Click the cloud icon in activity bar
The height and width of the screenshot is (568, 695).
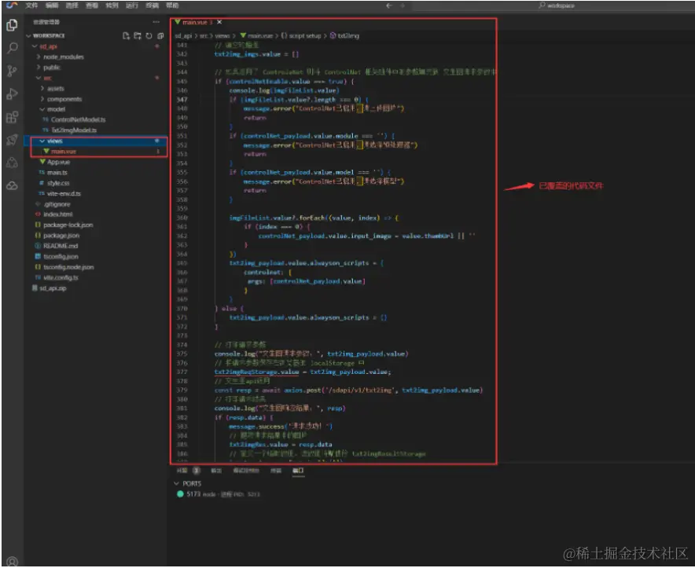click(12, 185)
